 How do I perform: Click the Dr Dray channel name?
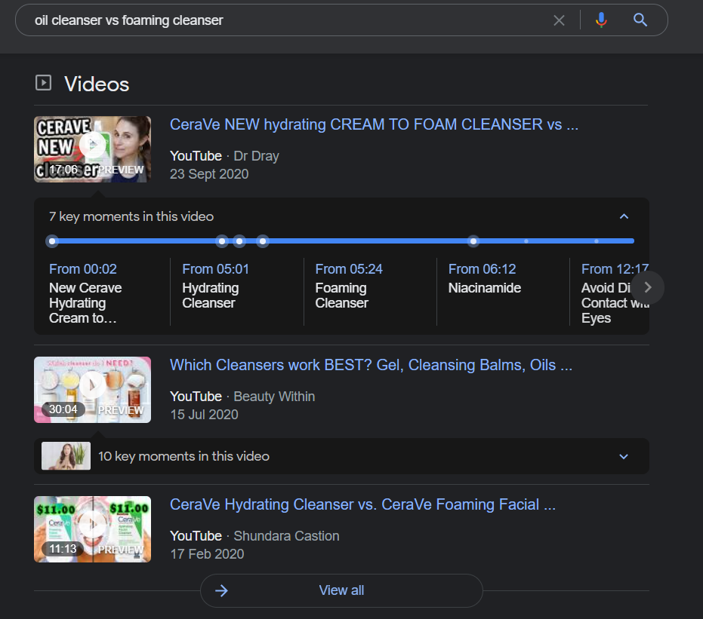257,156
